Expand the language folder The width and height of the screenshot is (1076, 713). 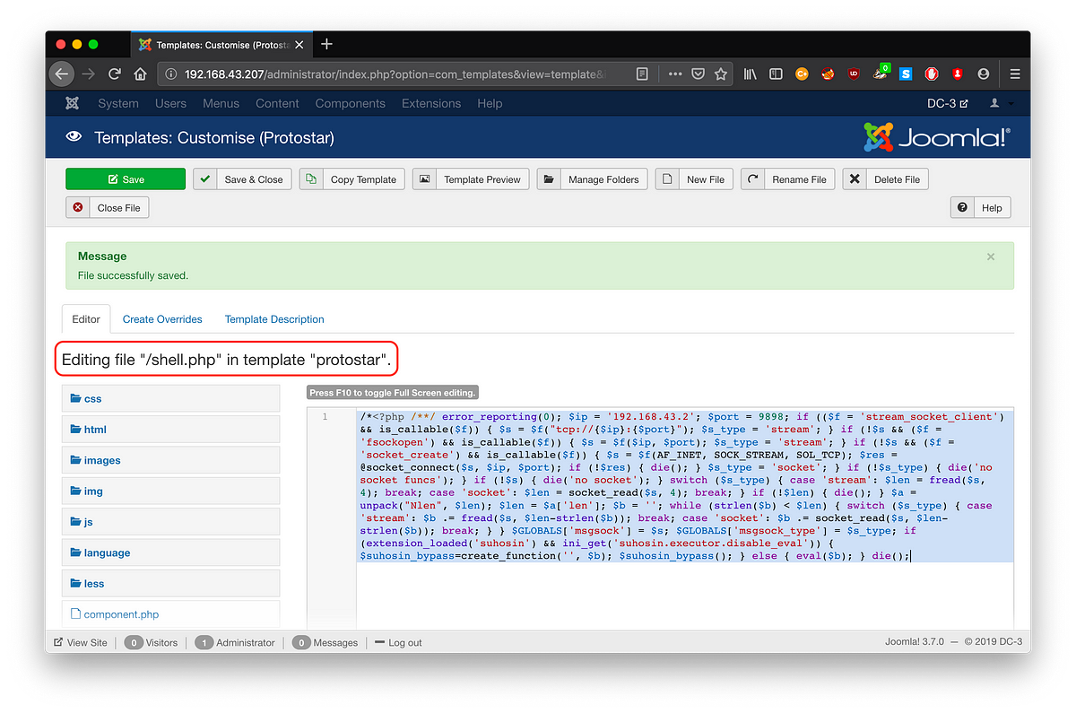[170, 552]
